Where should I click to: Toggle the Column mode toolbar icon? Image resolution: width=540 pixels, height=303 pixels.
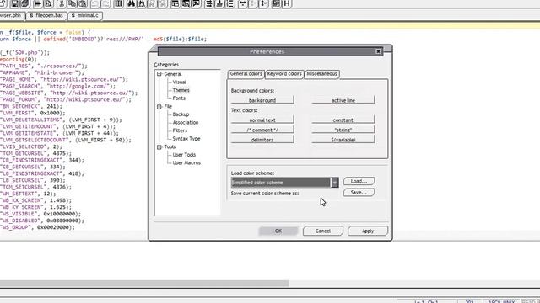(x=118, y=3)
